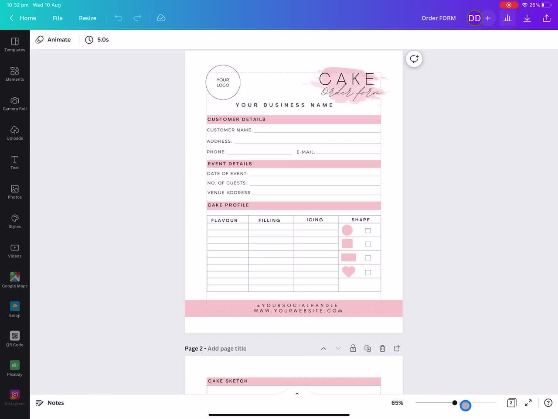Tick the rectangle shape checkbox
This screenshot has width=558, height=419.
368,258
